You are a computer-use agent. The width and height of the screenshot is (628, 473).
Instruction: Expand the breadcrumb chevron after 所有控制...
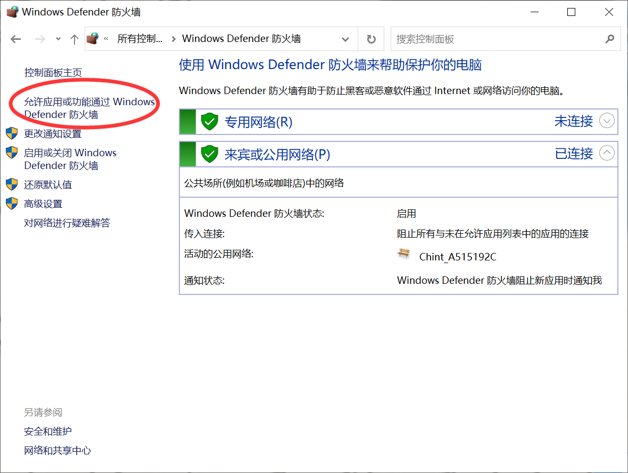pyautogui.click(x=173, y=39)
